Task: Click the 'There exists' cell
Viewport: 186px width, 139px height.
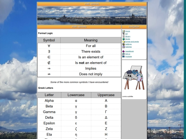Action: pyautogui.click(x=91, y=51)
